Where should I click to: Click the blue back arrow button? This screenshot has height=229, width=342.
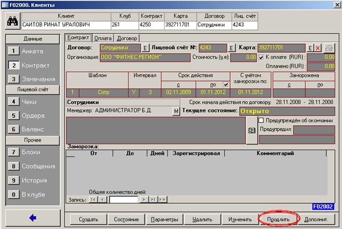[33, 217]
